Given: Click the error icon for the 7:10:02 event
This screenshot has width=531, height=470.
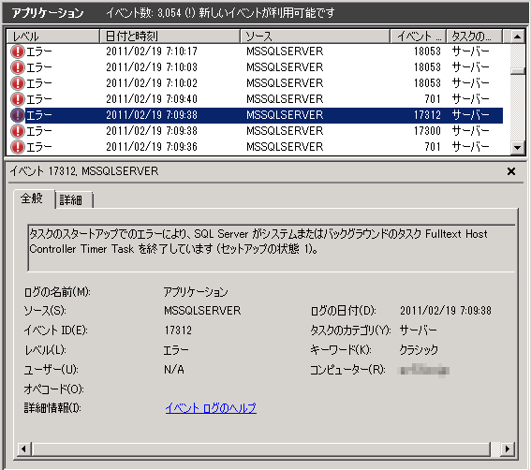Looking at the screenshot, I should (18, 83).
